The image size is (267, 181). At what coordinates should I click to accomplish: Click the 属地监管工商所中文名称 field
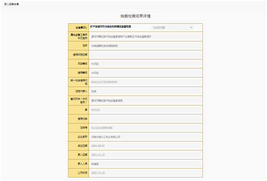(x=146, y=36)
